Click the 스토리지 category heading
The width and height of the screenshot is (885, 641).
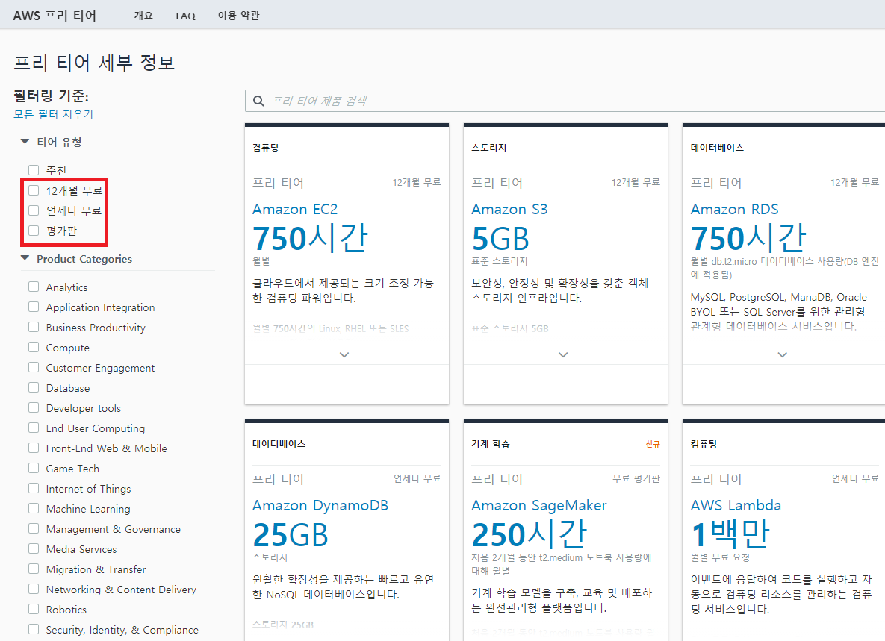point(488,148)
